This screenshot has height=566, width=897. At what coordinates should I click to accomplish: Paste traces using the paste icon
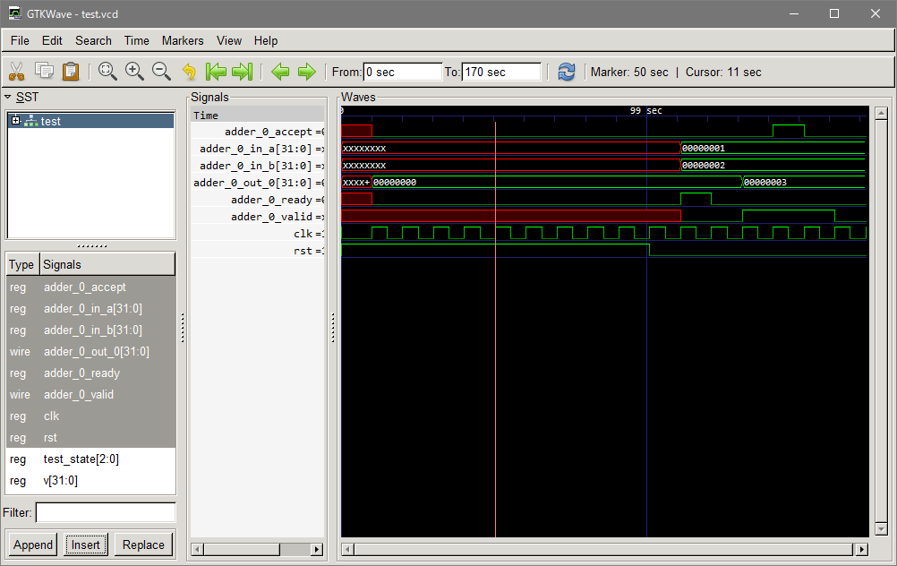pos(70,71)
